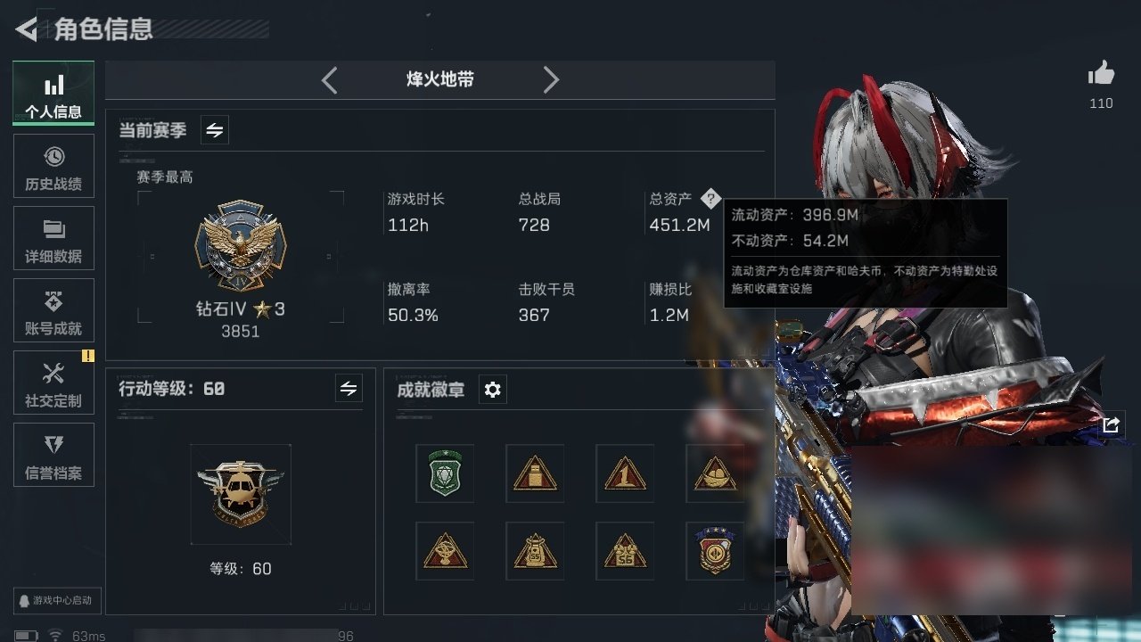Click the total assets question mark icon
Screen dimensions: 1141x642
[x=710, y=199]
